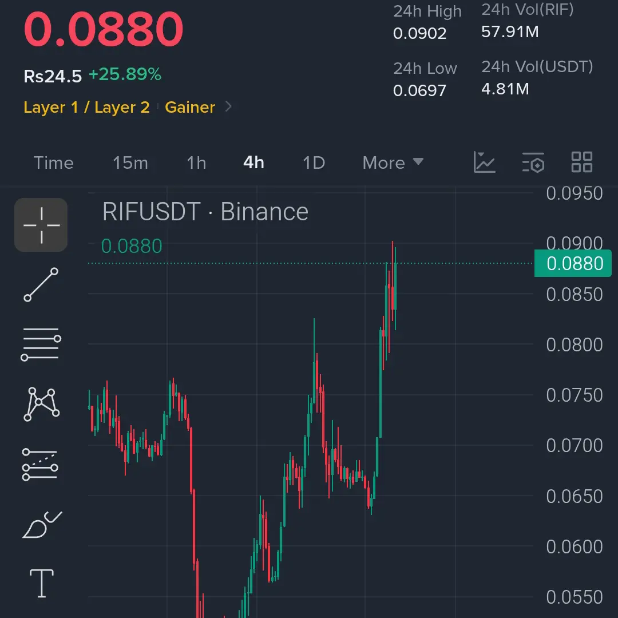Open the grid layout icon
This screenshot has height=618, width=618.
point(582,163)
